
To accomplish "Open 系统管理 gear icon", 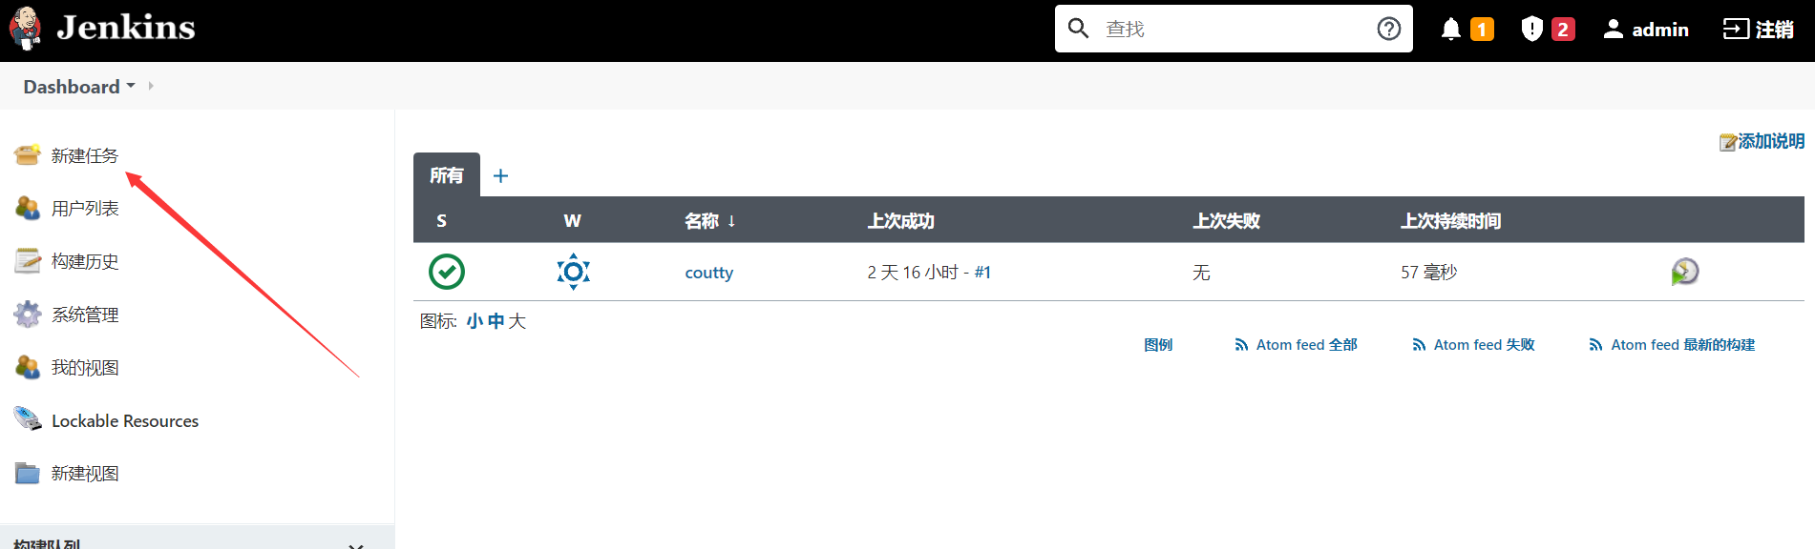I will click(28, 315).
